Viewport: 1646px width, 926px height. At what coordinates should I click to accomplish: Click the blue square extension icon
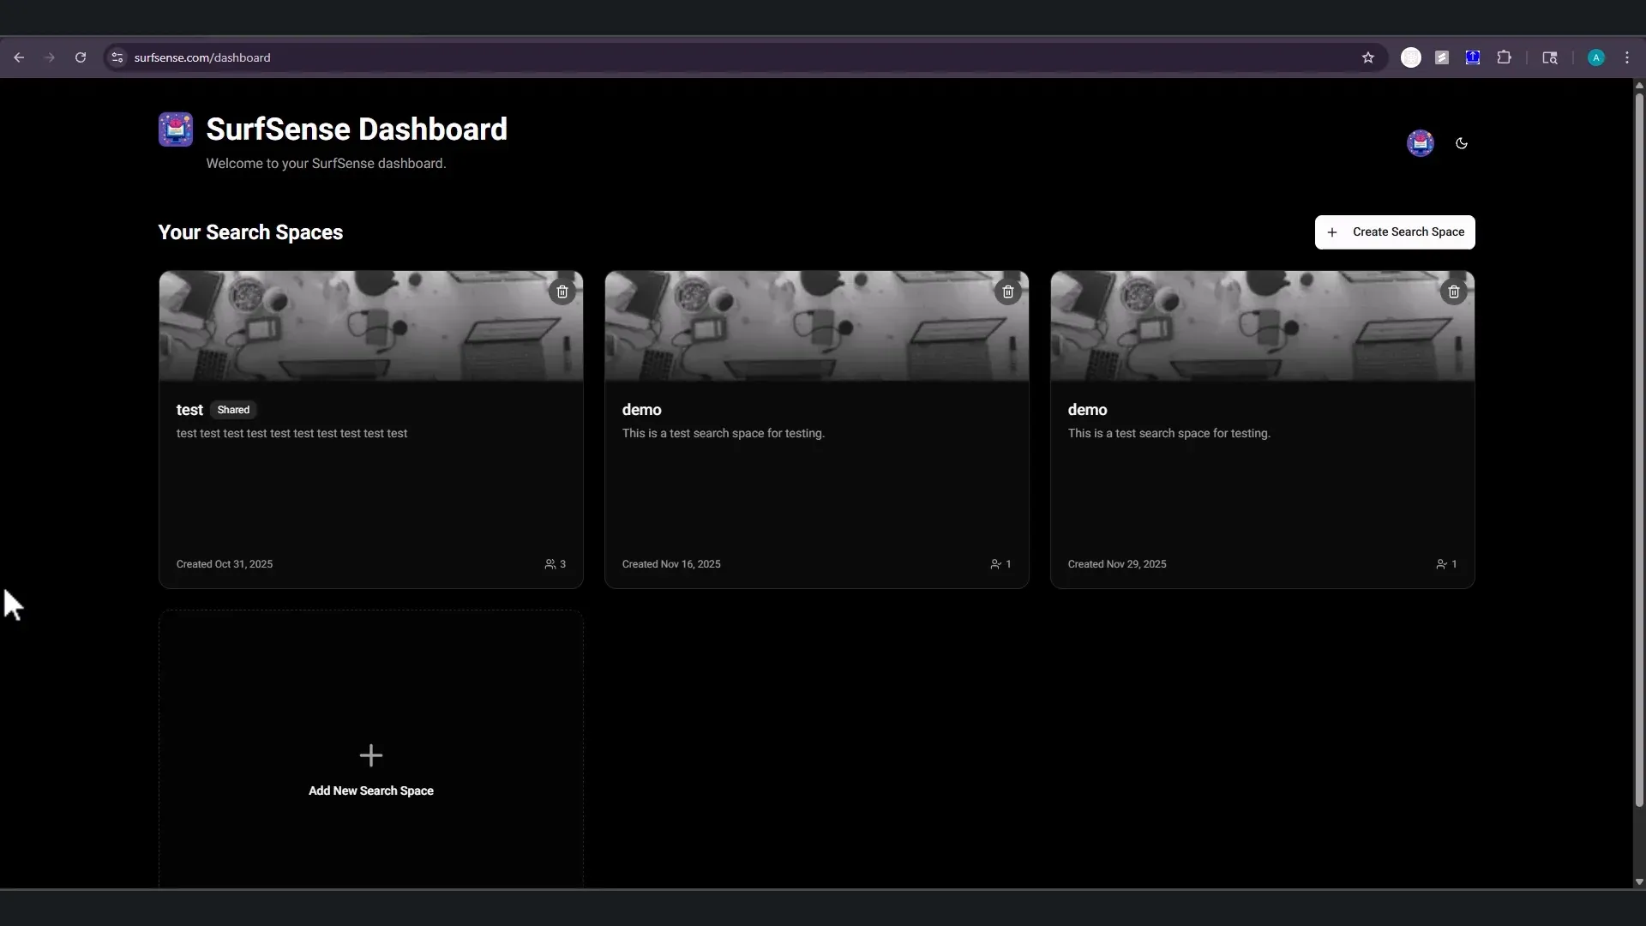tap(1473, 57)
